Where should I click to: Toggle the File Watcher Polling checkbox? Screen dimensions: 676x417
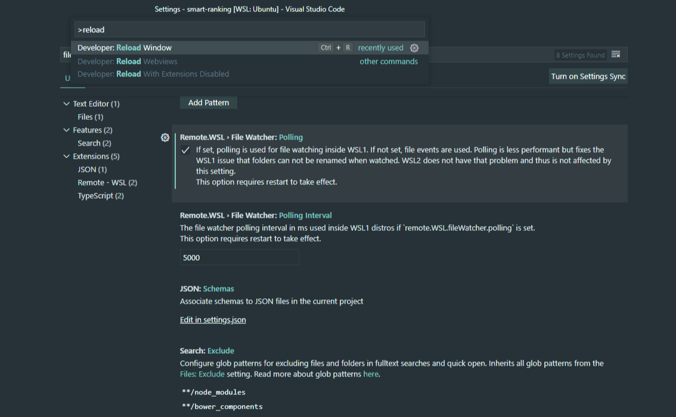[x=185, y=150]
